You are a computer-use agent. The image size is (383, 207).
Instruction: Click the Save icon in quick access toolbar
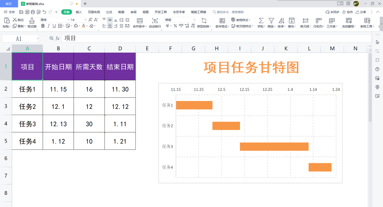pyautogui.click(x=21, y=12)
